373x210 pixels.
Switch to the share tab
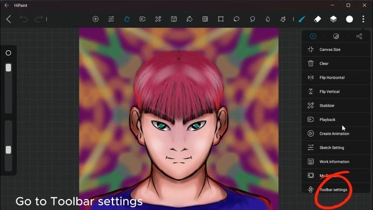pyautogui.click(x=359, y=36)
